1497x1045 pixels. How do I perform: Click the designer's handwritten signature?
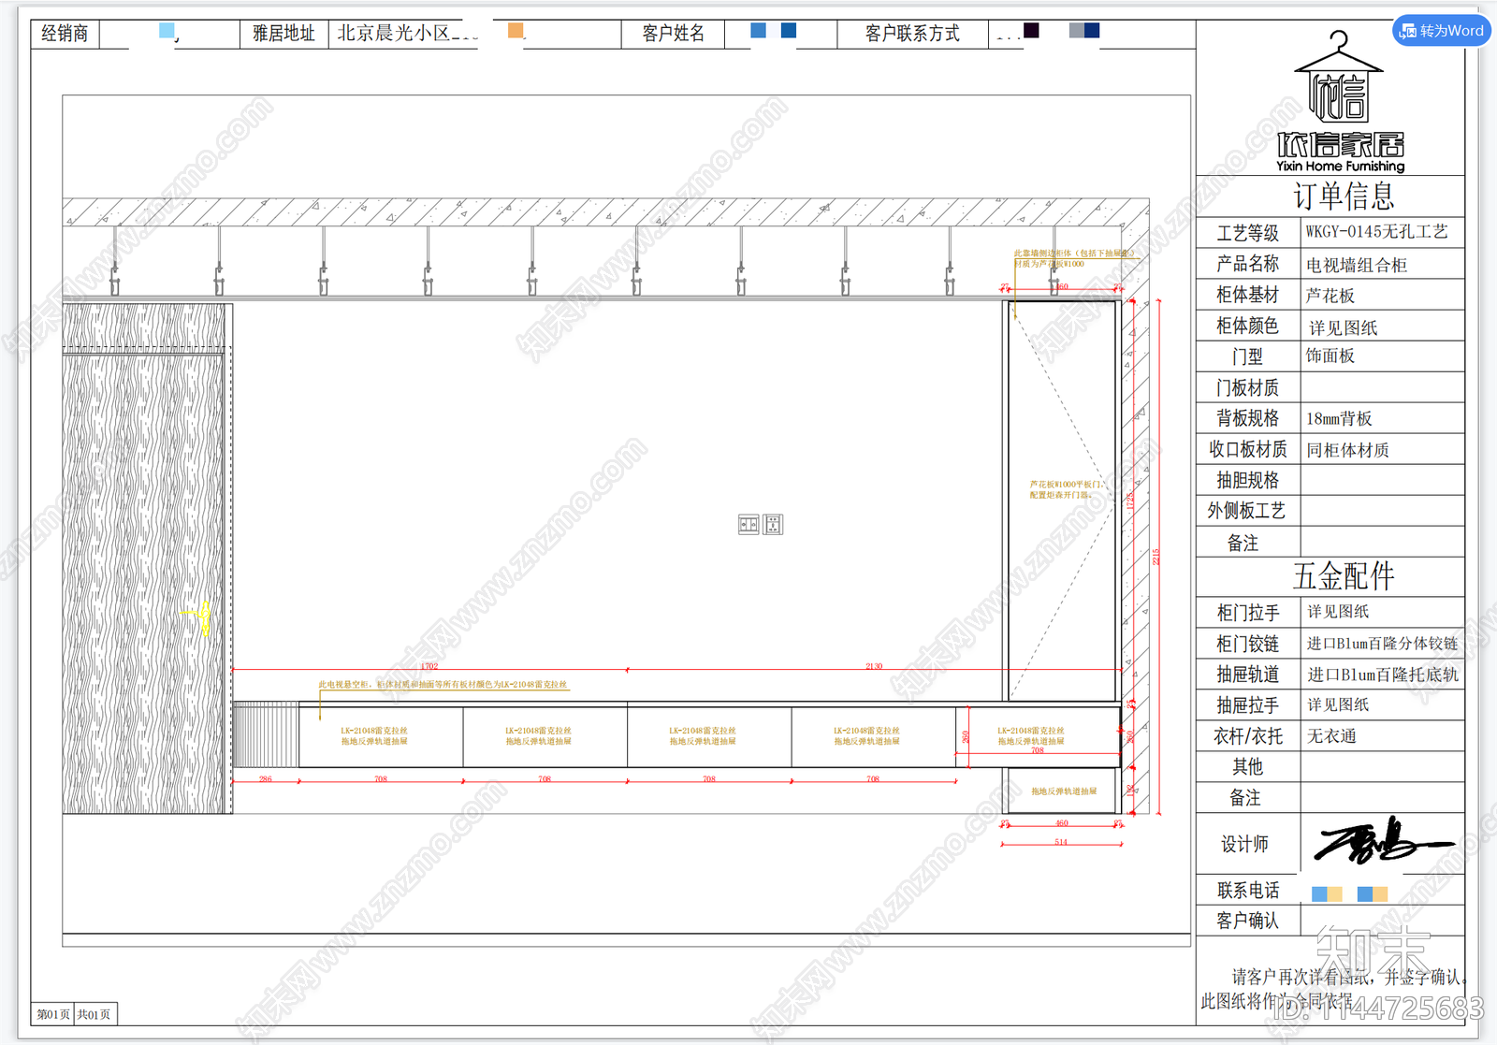click(1384, 840)
